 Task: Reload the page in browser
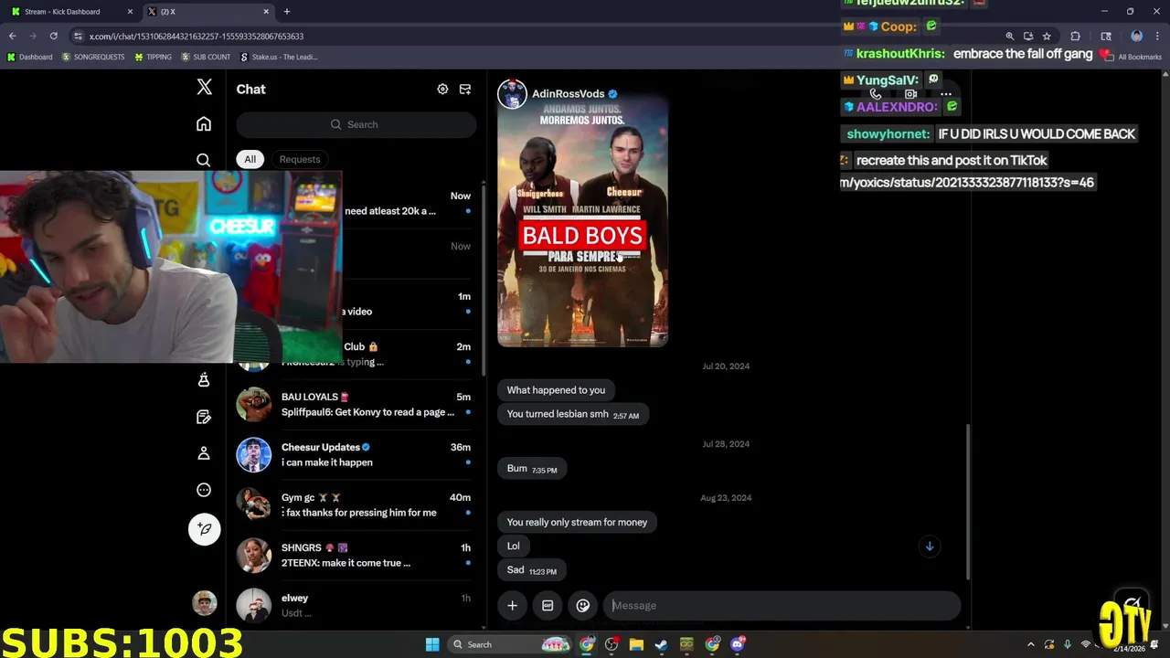tap(54, 36)
